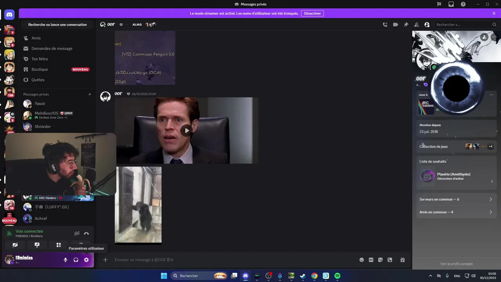Viewport: 501px width, 282px height.
Task: Open friend options on profile banner
Action: (485, 37)
